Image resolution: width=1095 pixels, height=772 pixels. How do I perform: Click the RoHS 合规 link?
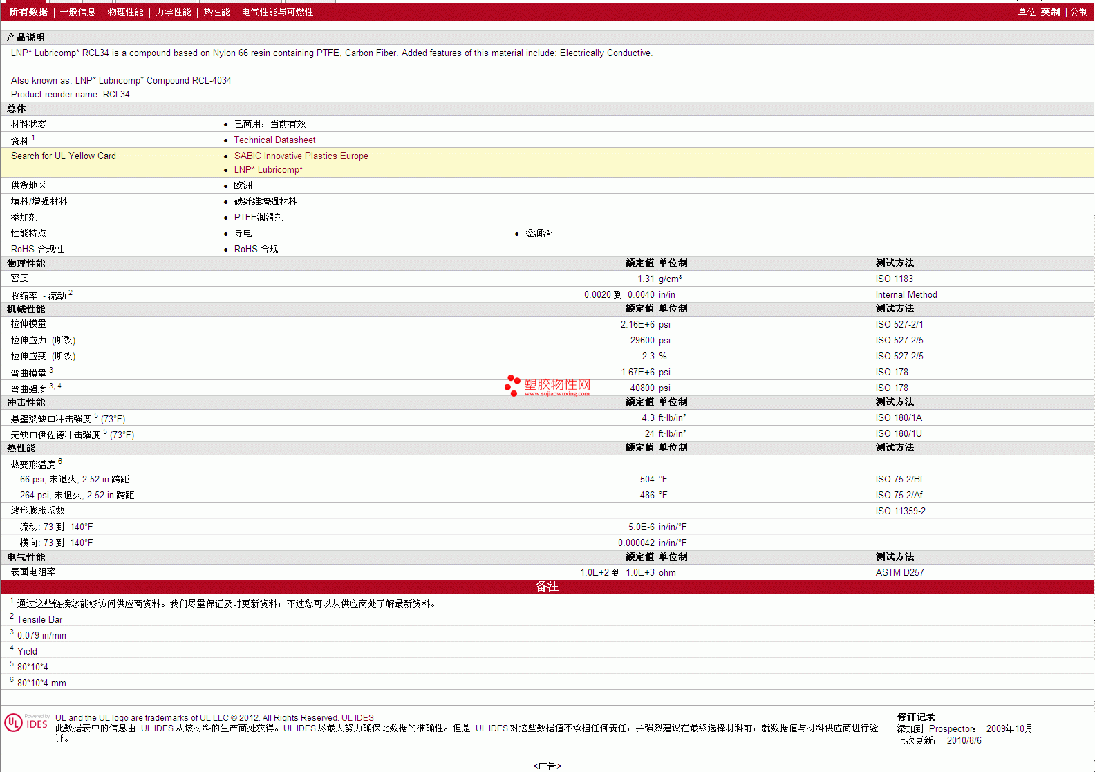tap(256, 250)
